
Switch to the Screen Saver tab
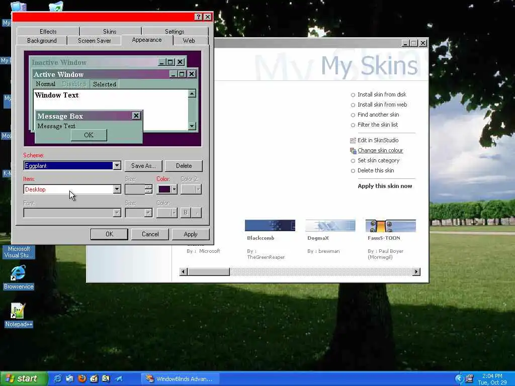tap(94, 41)
